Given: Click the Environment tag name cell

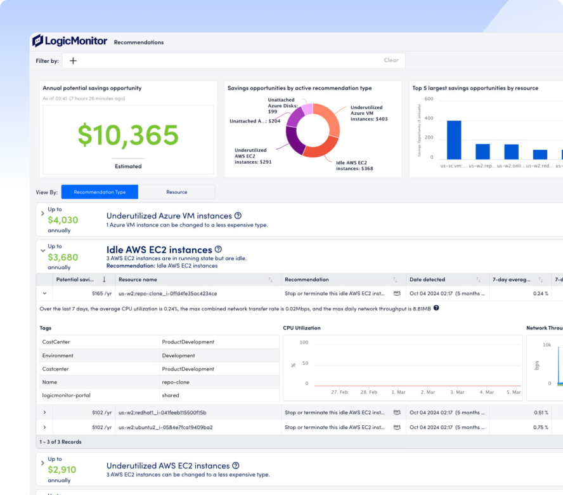Looking at the screenshot, I should click(100, 355).
